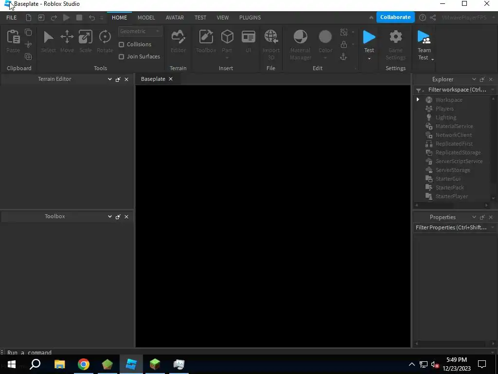Open the FILE menu

click(x=12, y=18)
